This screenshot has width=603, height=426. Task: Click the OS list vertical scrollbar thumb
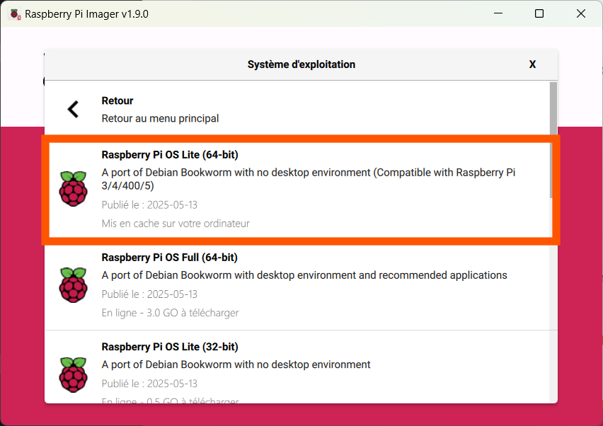(x=553, y=140)
